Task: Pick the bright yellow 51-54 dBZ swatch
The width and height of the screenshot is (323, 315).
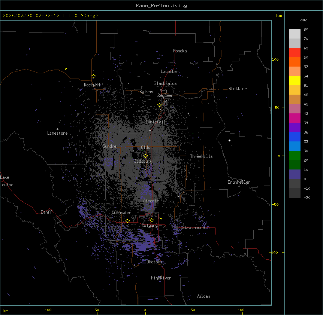Action: (295, 80)
